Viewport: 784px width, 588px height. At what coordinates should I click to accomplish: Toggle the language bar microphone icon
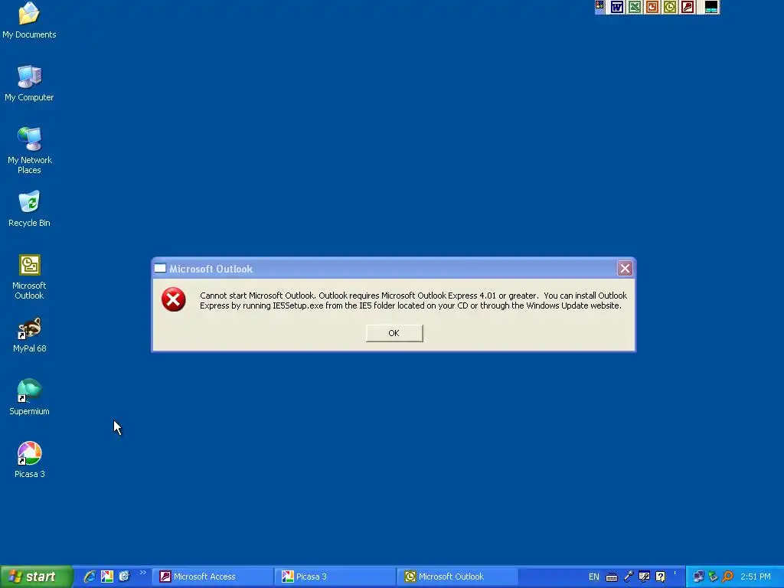tap(629, 577)
